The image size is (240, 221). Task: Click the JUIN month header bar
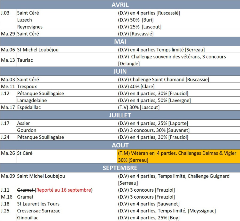tap(120, 72)
